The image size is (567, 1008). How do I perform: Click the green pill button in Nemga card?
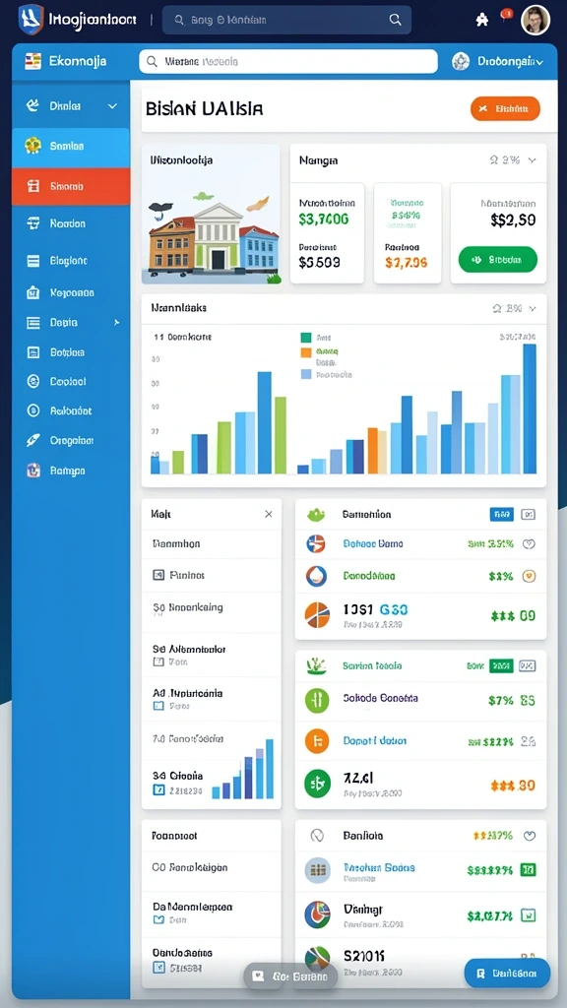pyautogui.click(x=497, y=260)
